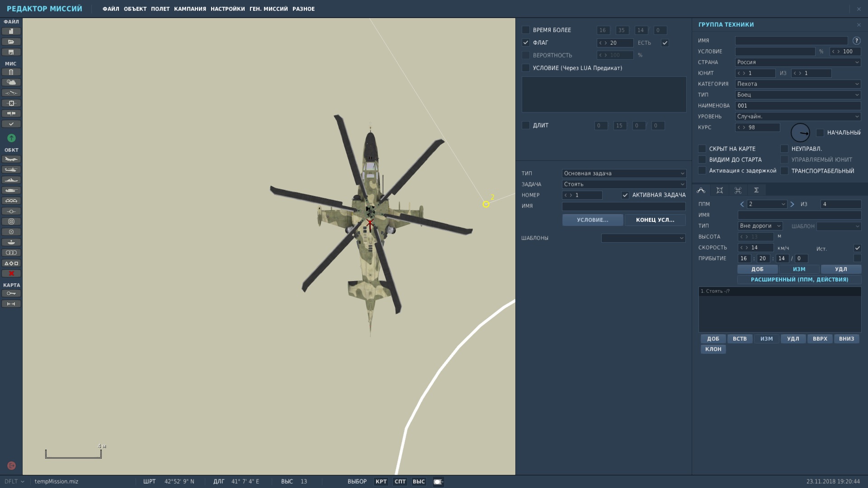868x488 pixels.
Task: Open the unit list shapes icon
Action: click(11, 263)
